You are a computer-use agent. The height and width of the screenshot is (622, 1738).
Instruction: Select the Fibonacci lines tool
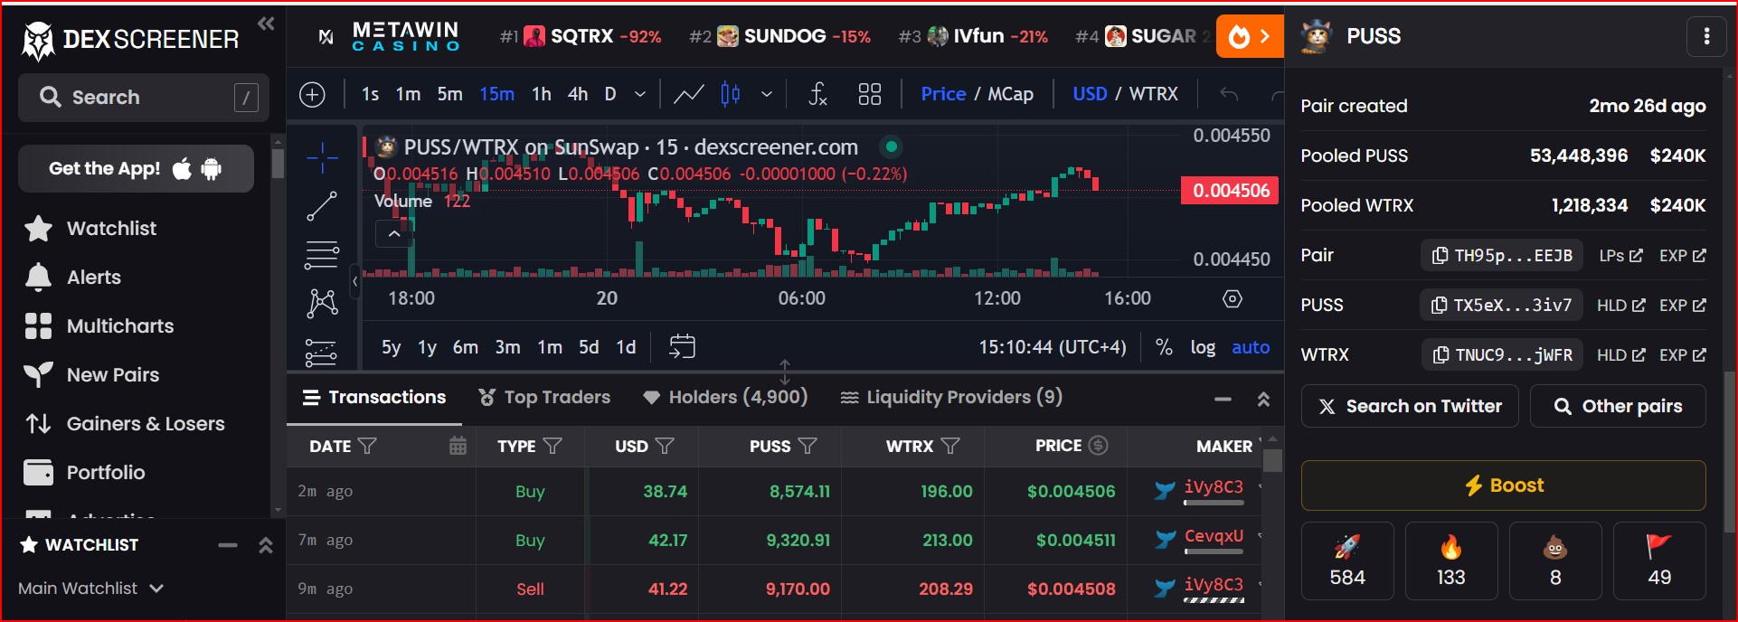[x=322, y=255]
